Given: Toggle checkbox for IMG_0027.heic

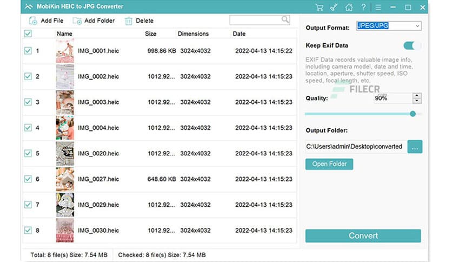Looking at the screenshot, I should coord(28,179).
